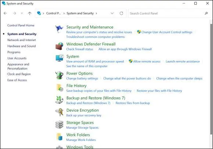Go up one level with Up arrow
The image size is (213, 149).
coord(30,13)
